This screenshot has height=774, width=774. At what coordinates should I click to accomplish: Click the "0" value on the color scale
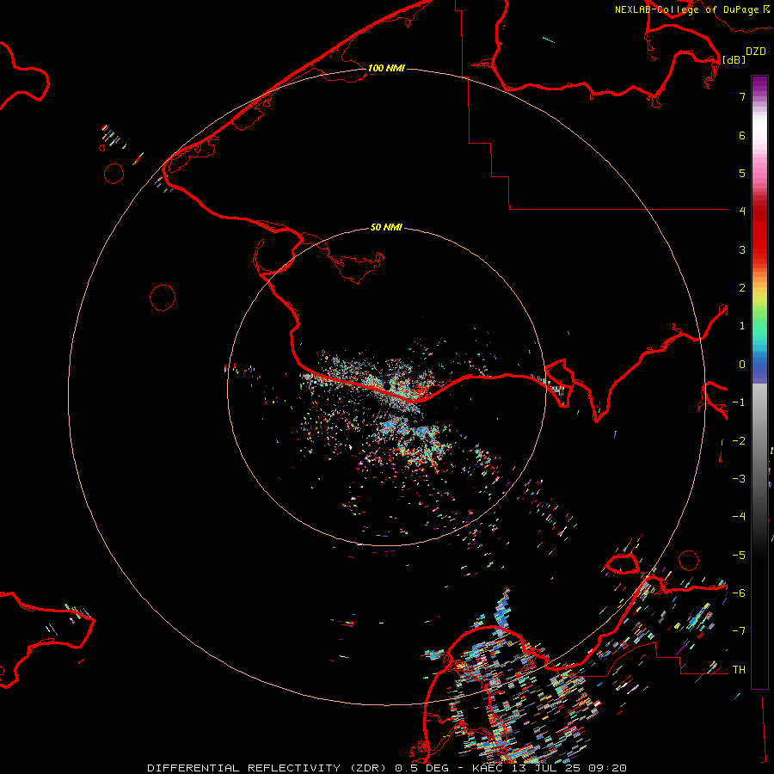[x=742, y=365]
